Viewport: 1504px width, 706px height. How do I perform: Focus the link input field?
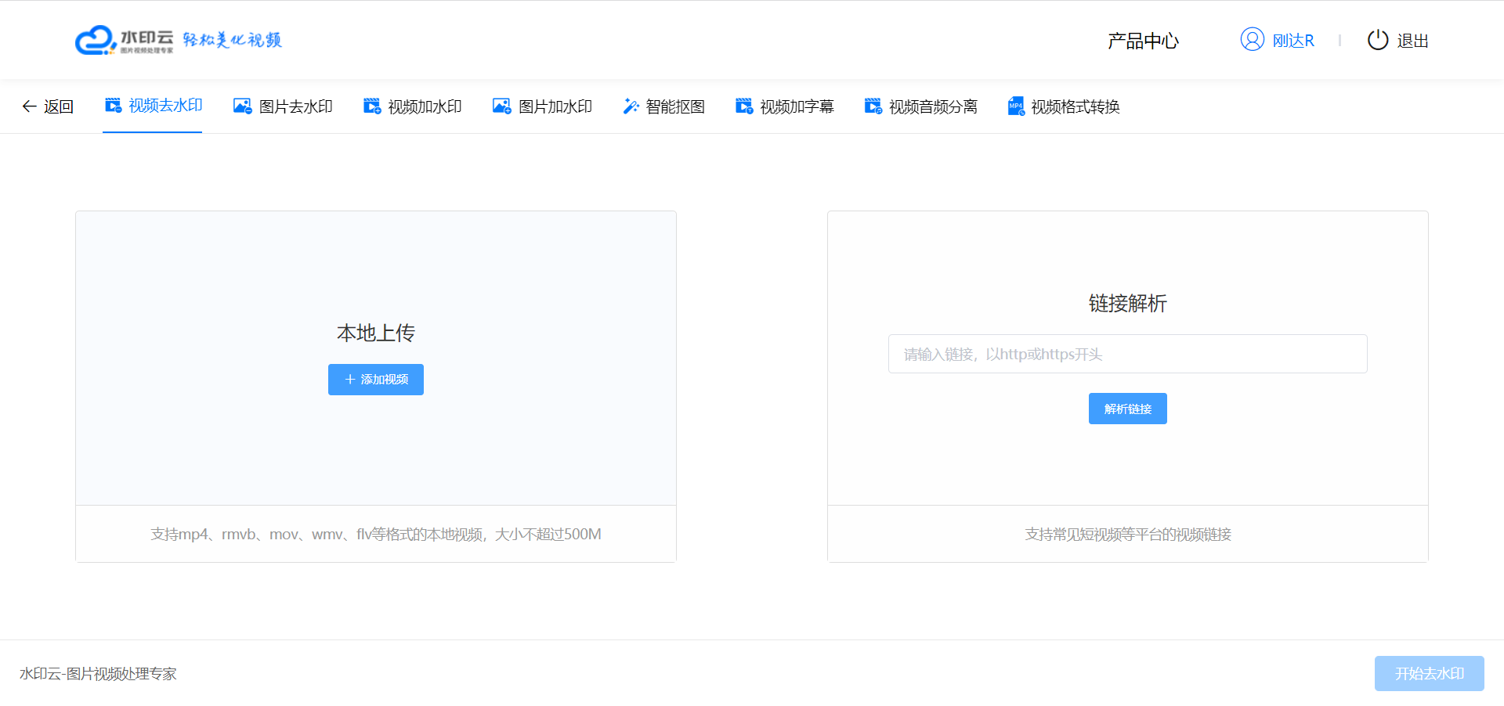coord(1128,354)
